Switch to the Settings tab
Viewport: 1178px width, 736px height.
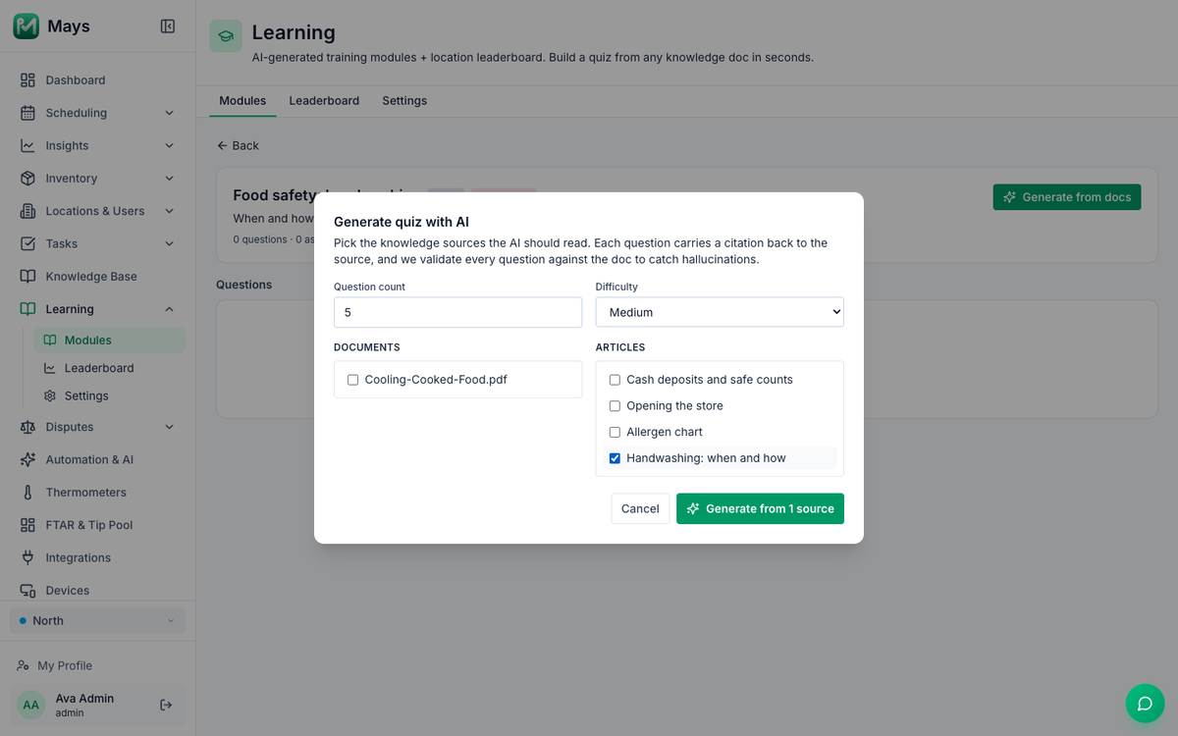(x=404, y=101)
